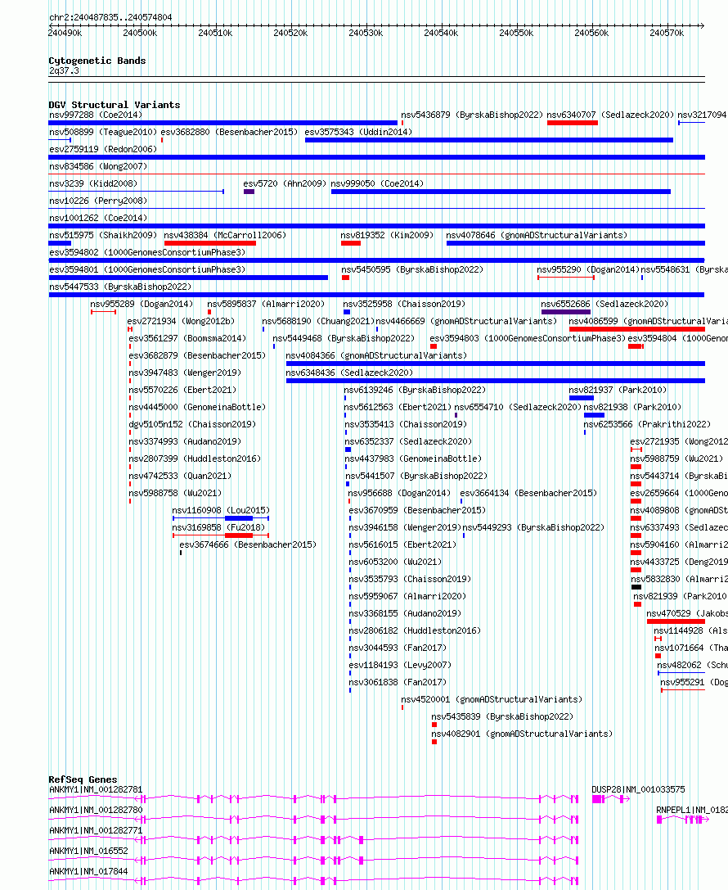Click the RefSeq Genes track title
Image resolution: width=728 pixels, height=890 pixels.
pyautogui.click(x=83, y=779)
